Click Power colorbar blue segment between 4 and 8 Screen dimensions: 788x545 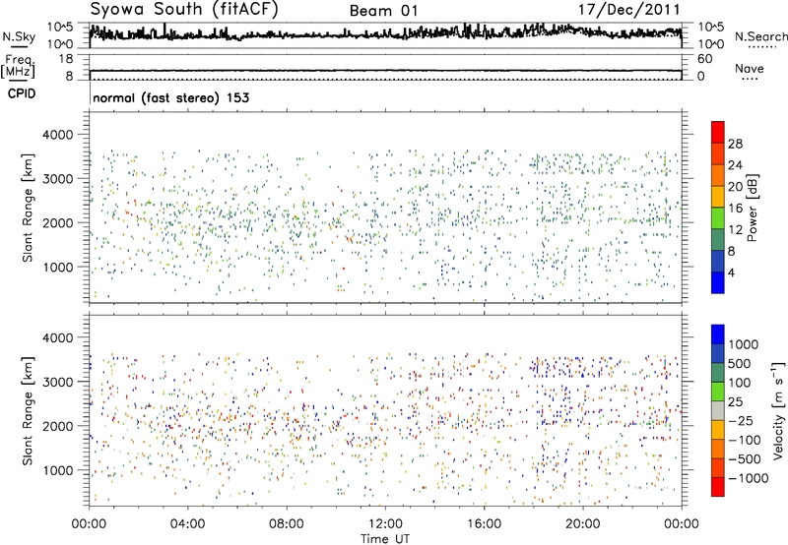[718, 262]
